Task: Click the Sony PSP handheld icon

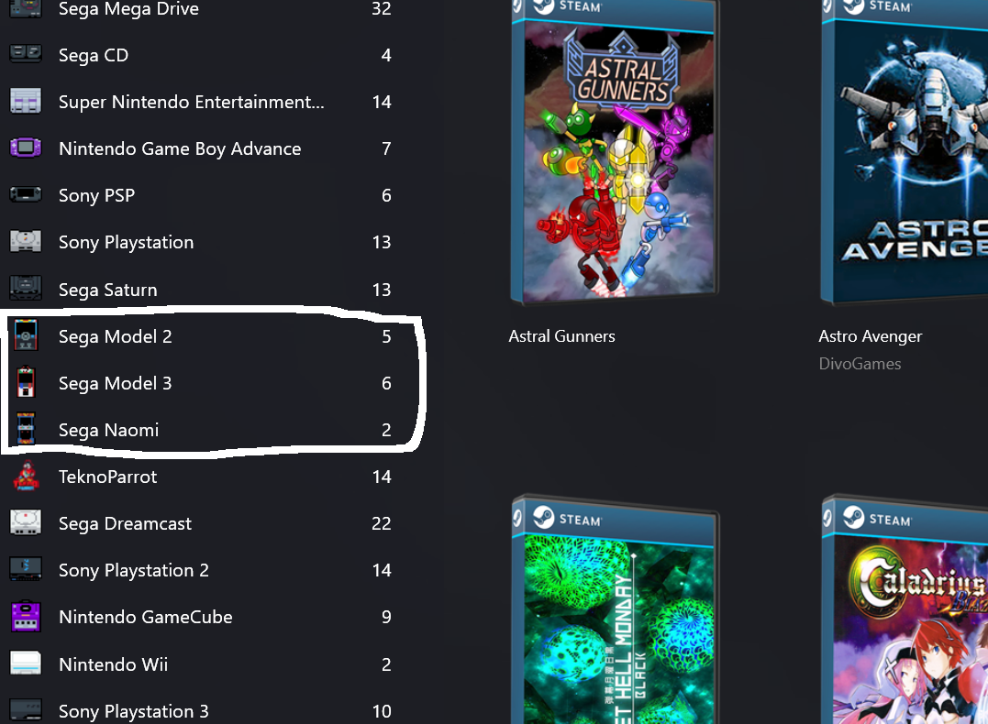Action: pos(26,194)
